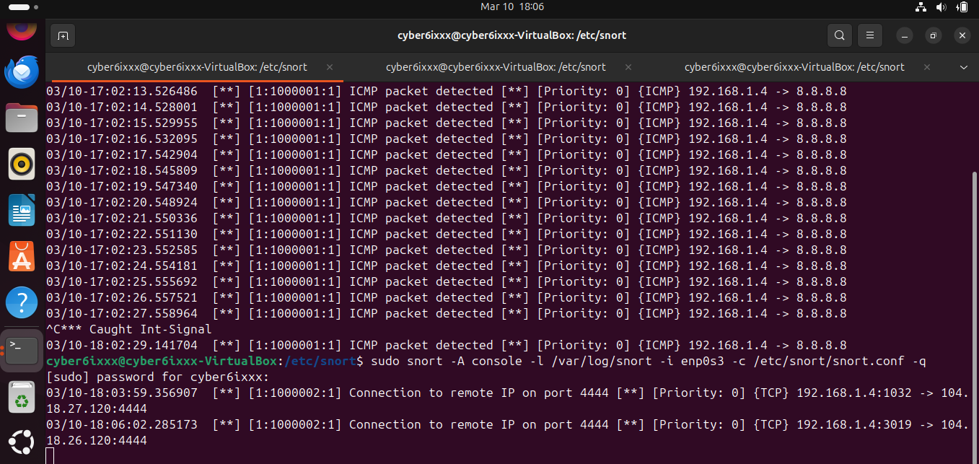Screen dimensions: 979x464
Task: Click the window title /etc/snort
Action: [x=512, y=35]
